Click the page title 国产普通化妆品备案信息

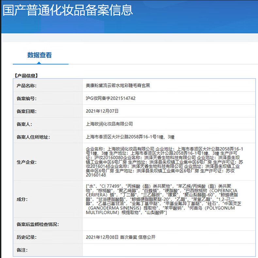(x=68, y=10)
